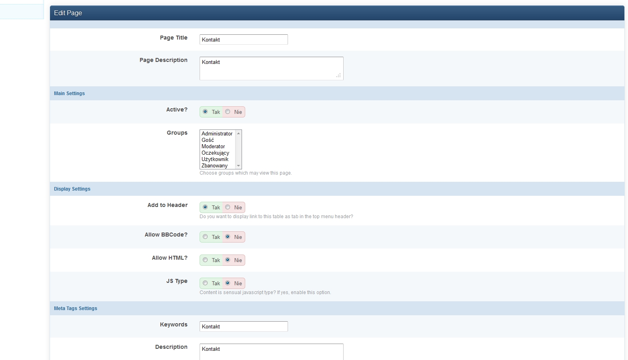628x360 pixels.
Task: Select Oczekujący group option
Action: (x=215, y=153)
